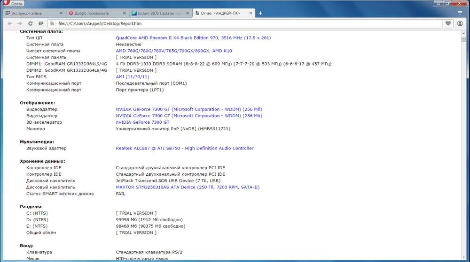470x262 pixels.
Task: Go forward to next page
Action: (x=20, y=23)
